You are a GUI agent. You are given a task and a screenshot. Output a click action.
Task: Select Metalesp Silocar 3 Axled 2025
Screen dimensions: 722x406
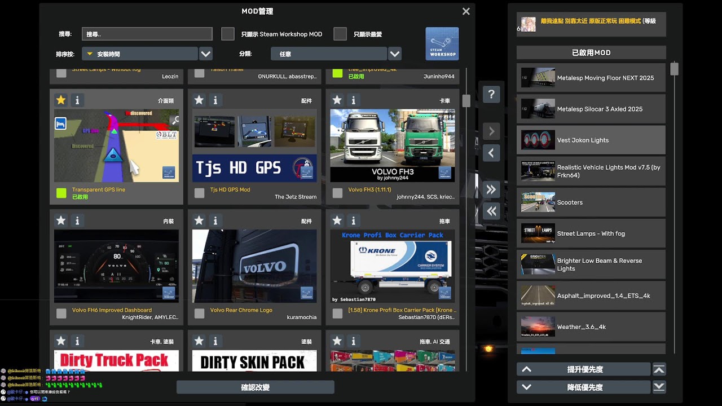click(591, 109)
